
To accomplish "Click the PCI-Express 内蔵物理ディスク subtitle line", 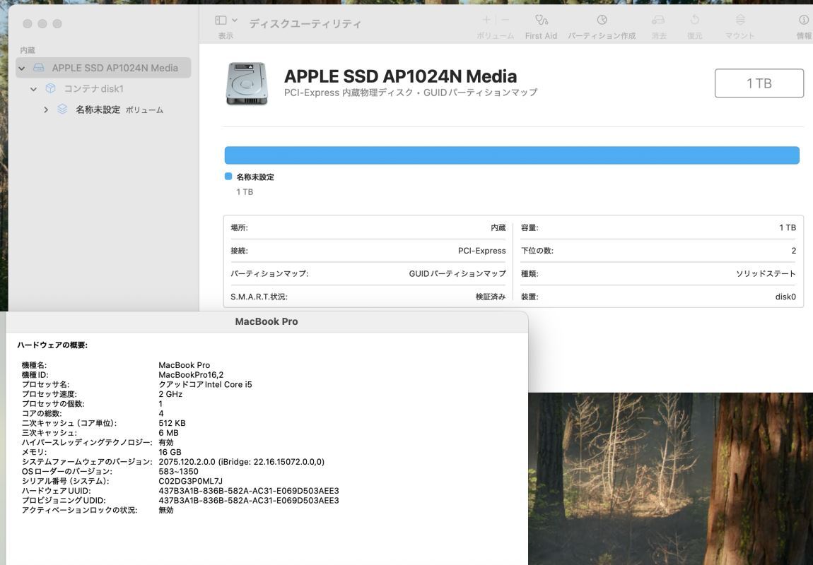I will click(411, 93).
